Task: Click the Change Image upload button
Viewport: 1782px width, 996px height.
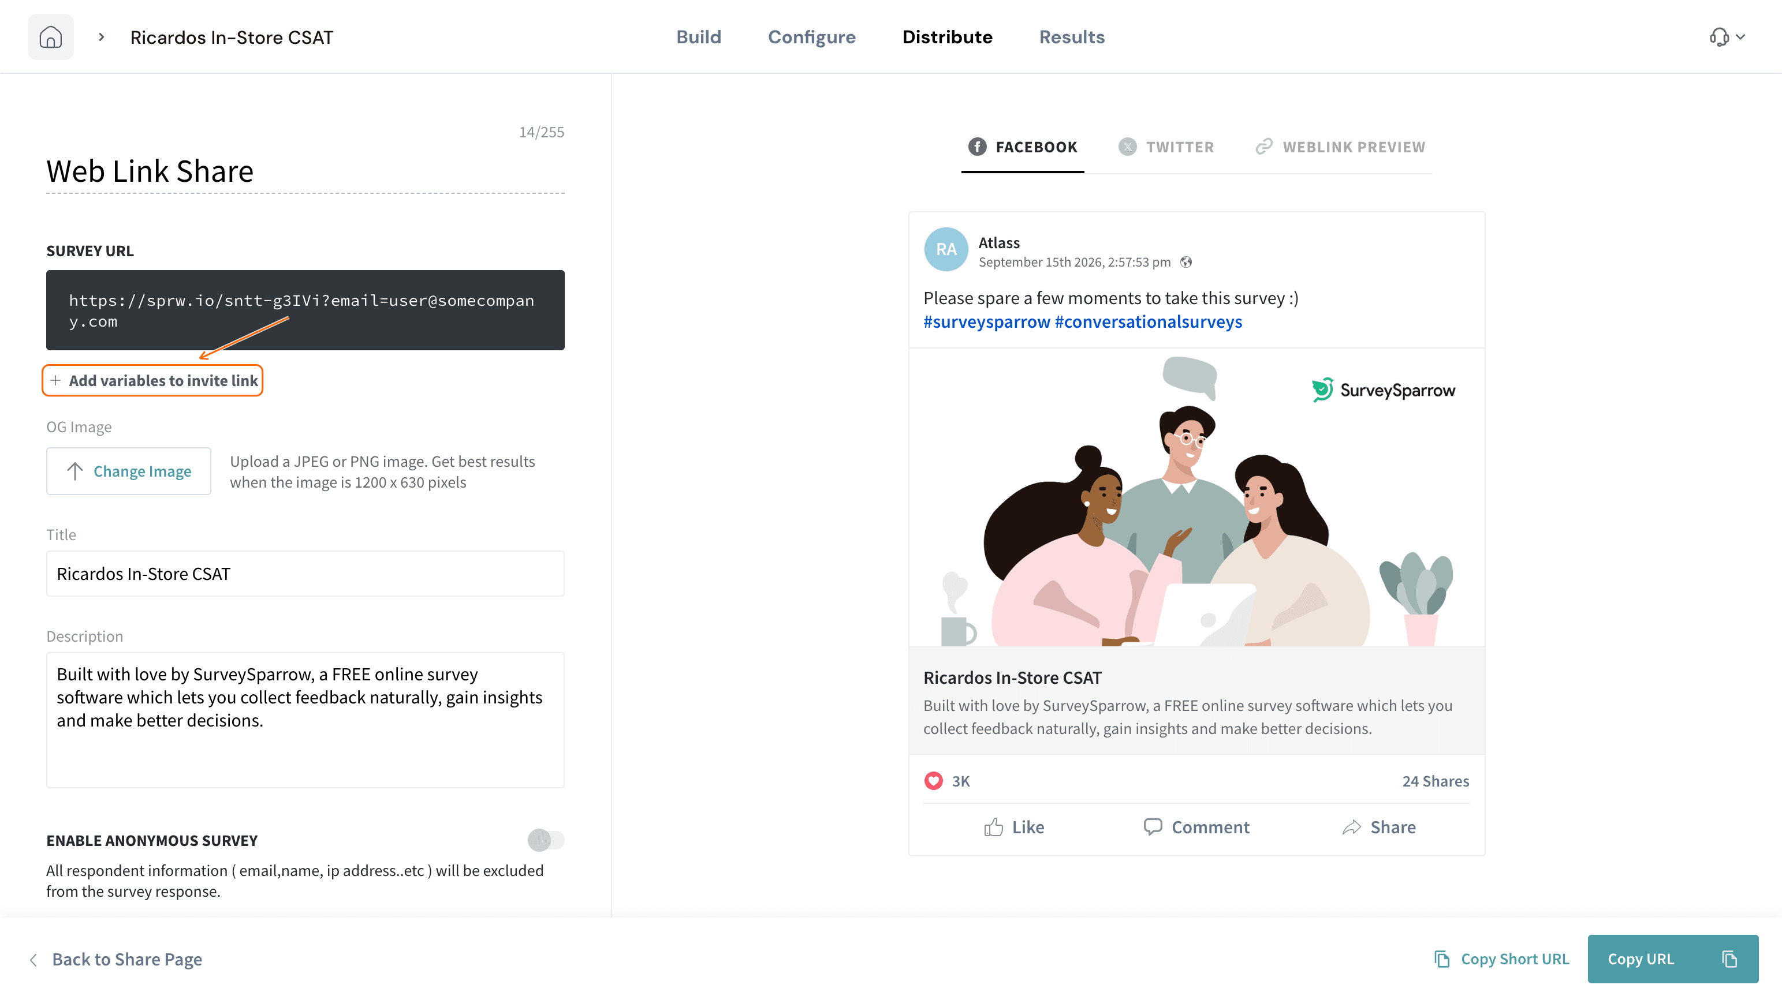Action: click(x=129, y=471)
